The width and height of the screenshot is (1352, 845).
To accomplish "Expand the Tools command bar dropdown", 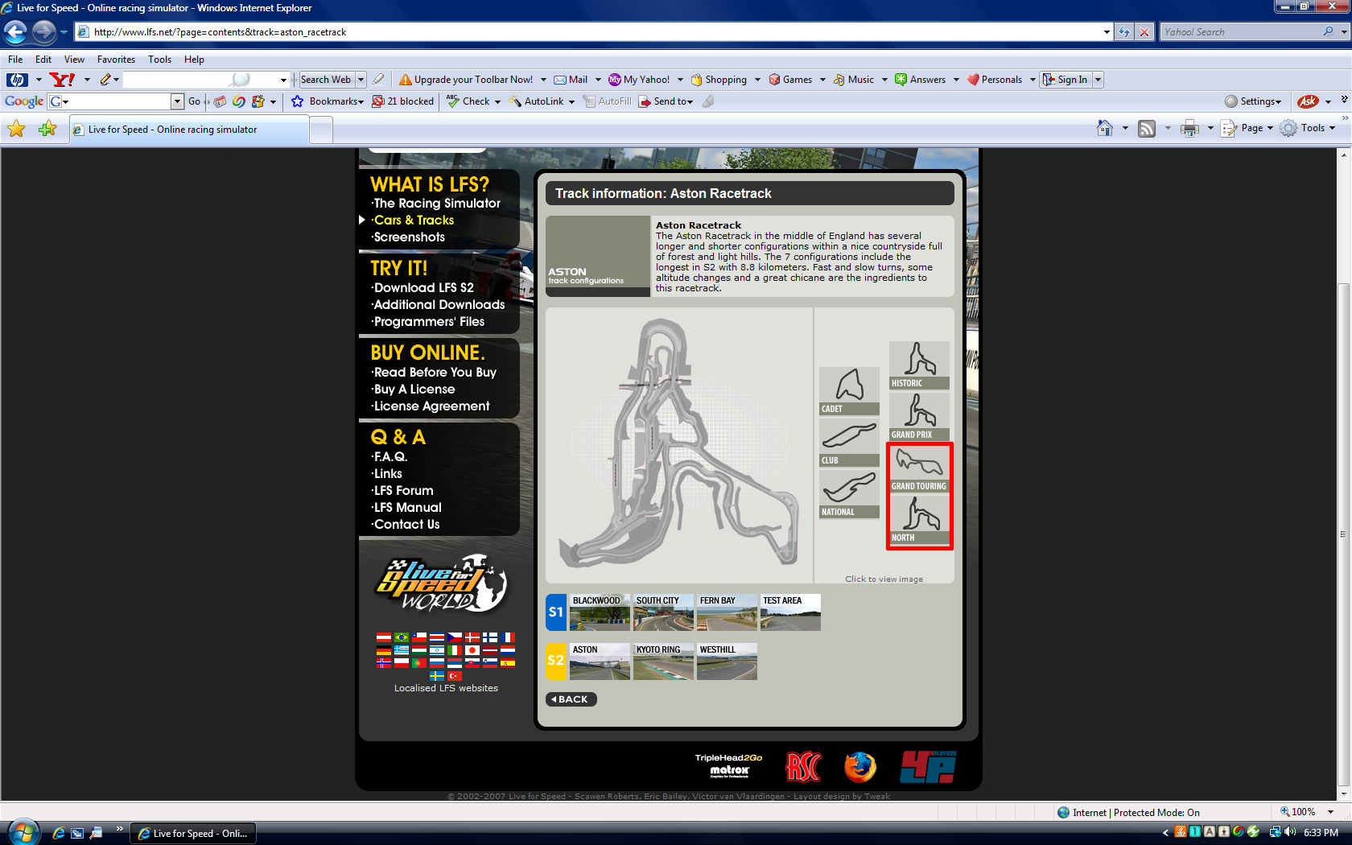I will click(x=1332, y=128).
